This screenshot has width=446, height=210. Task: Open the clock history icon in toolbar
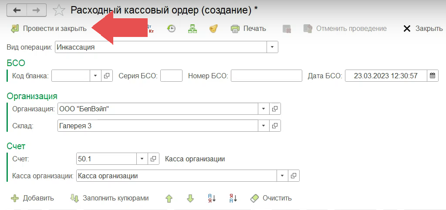tap(172, 29)
